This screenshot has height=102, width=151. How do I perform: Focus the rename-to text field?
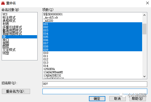point(95,91)
